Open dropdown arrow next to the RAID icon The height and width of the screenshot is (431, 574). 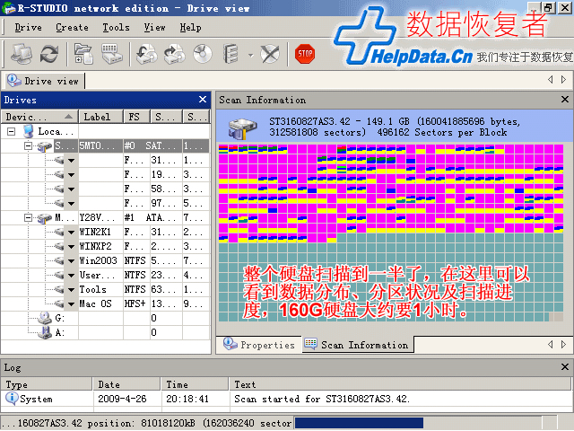[x=249, y=54]
